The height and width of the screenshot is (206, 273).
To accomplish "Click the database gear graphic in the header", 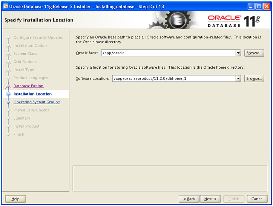I will click(x=177, y=20).
